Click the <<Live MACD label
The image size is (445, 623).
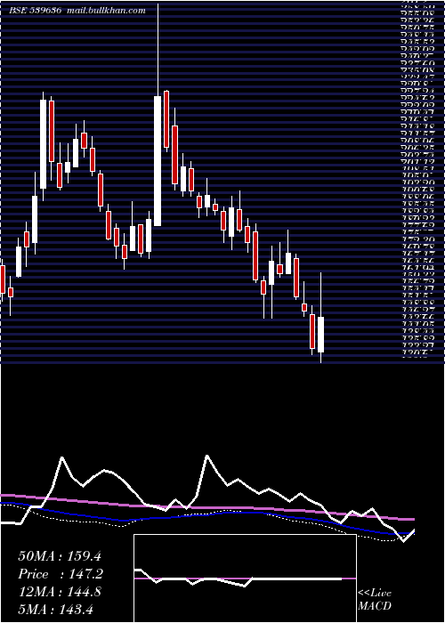point(375,599)
